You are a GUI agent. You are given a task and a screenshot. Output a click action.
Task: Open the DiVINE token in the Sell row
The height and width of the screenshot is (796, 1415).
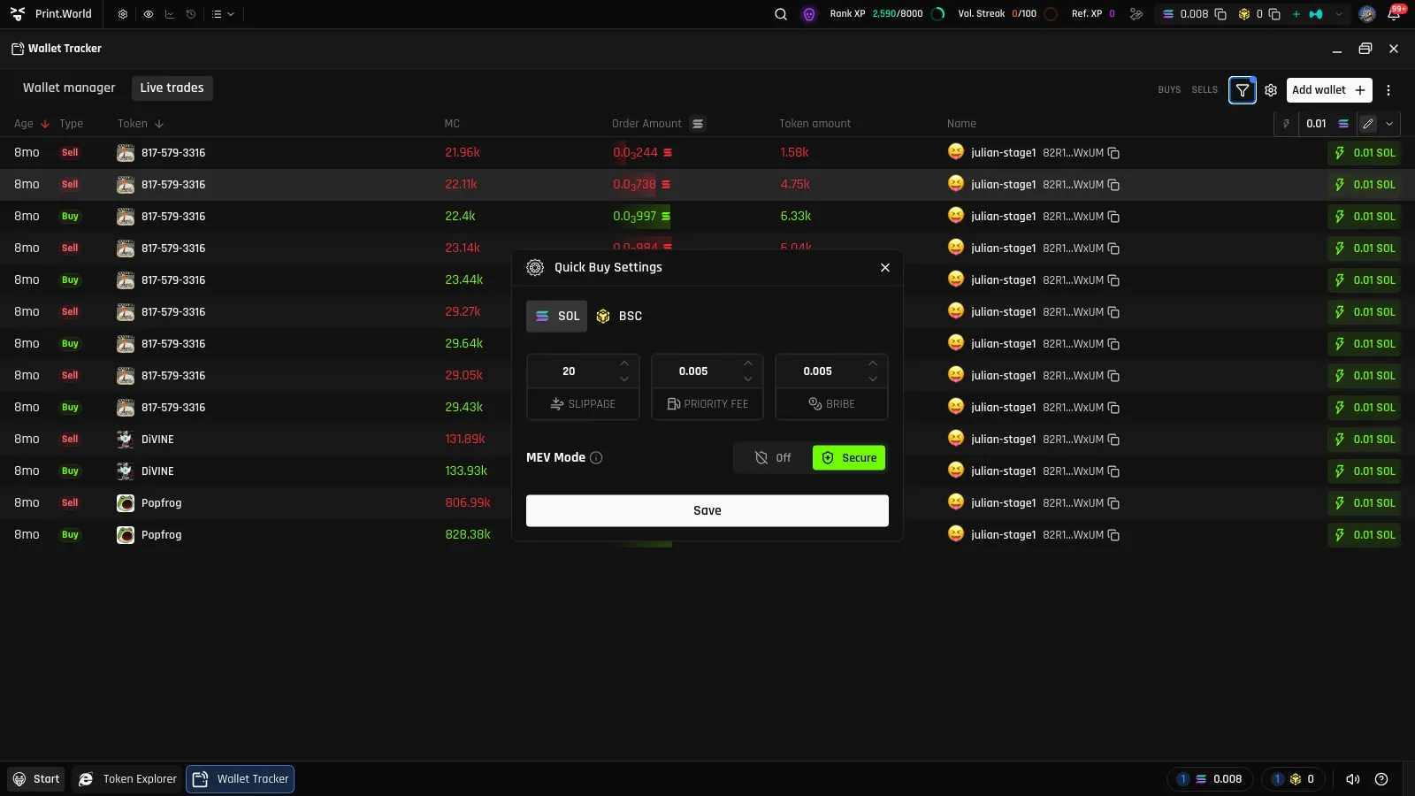point(146,440)
